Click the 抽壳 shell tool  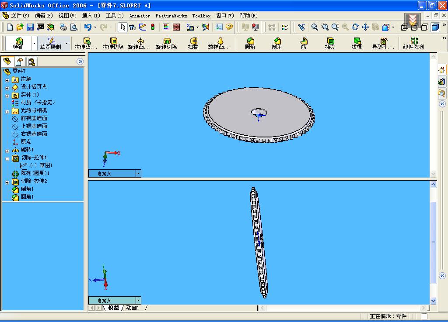tap(330, 43)
